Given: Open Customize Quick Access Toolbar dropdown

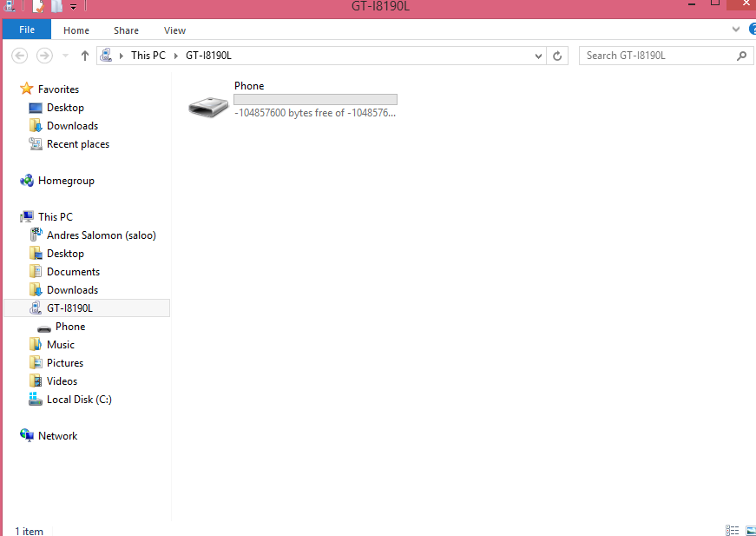Looking at the screenshot, I should pyautogui.click(x=74, y=7).
